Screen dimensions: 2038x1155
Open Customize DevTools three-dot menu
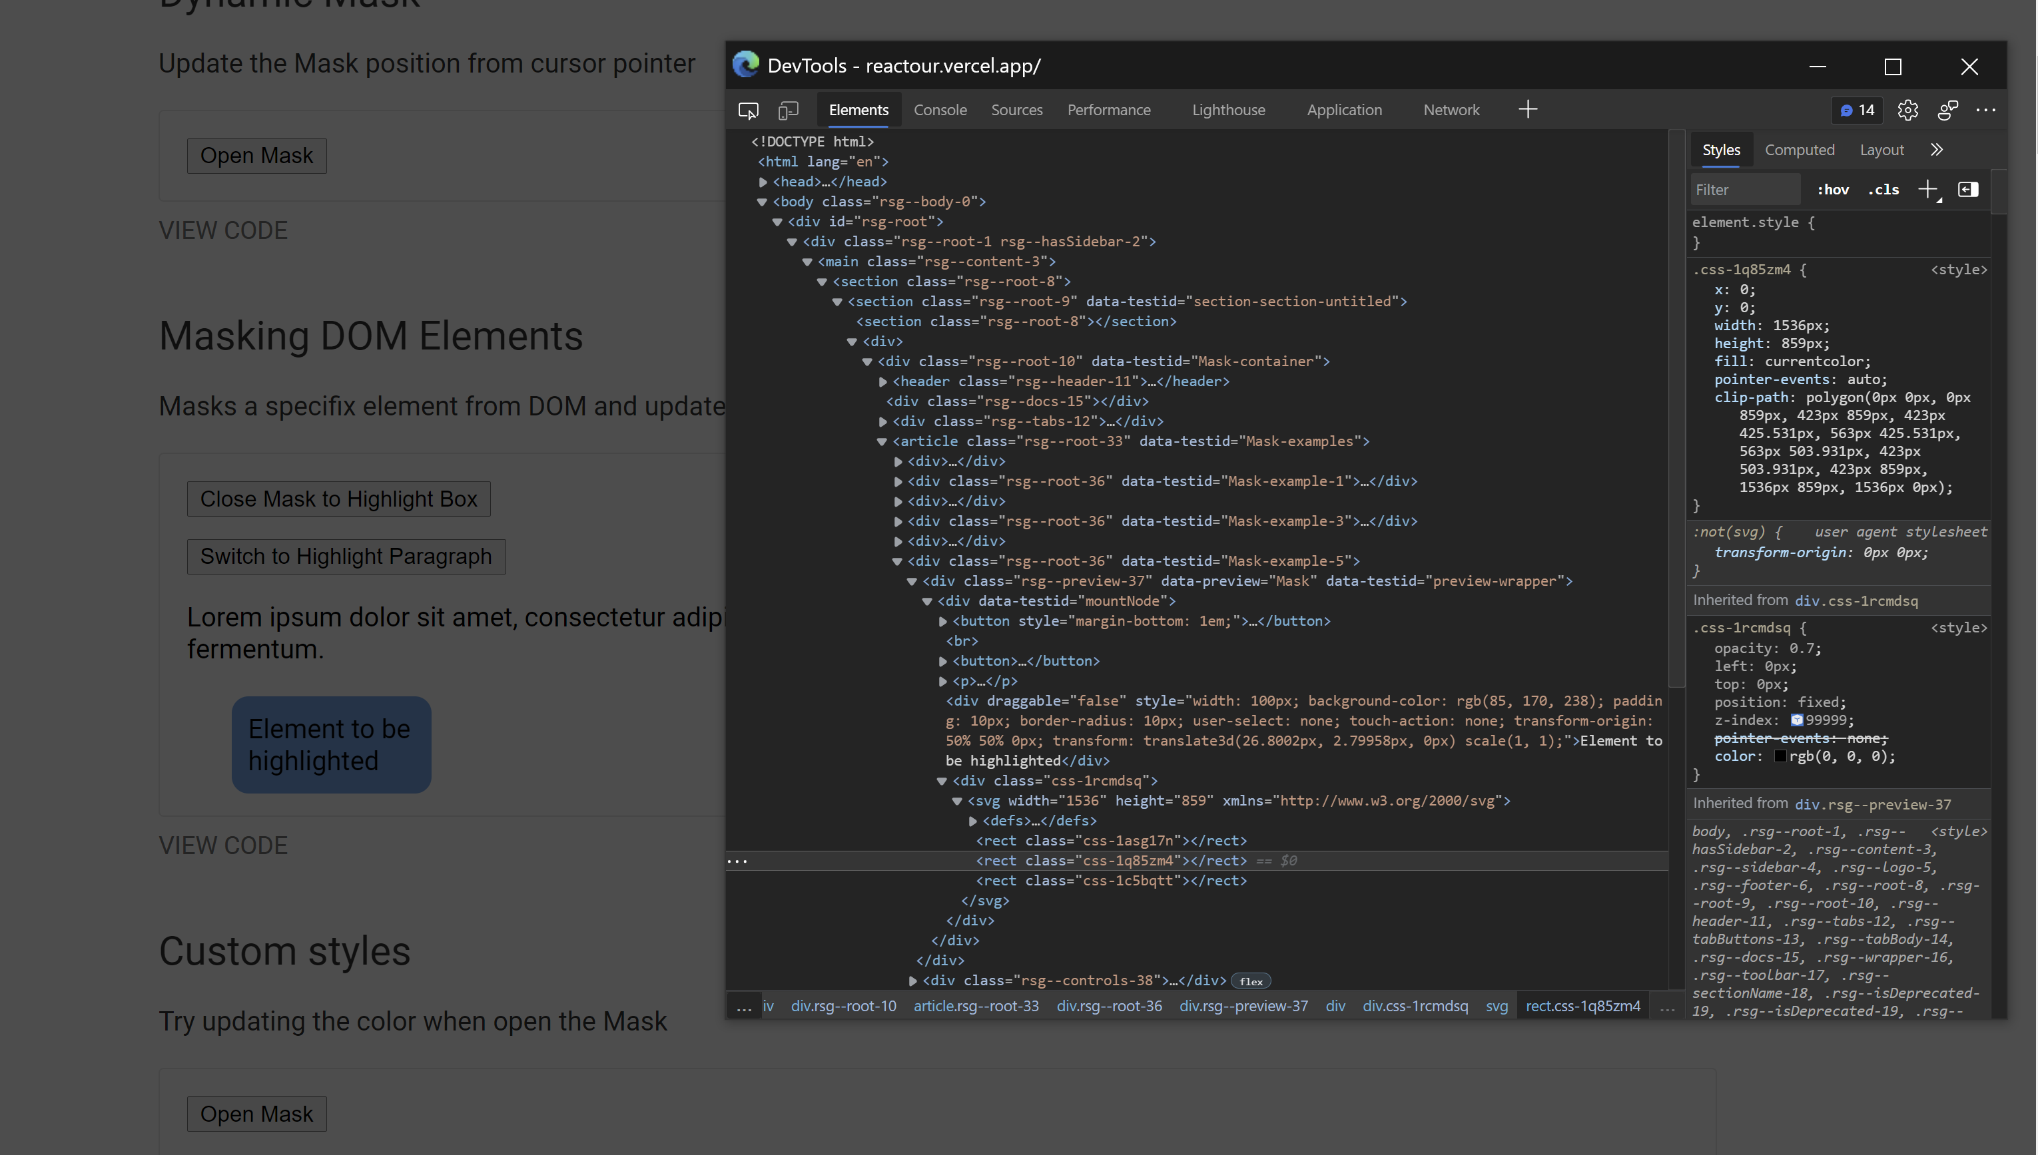[1985, 111]
